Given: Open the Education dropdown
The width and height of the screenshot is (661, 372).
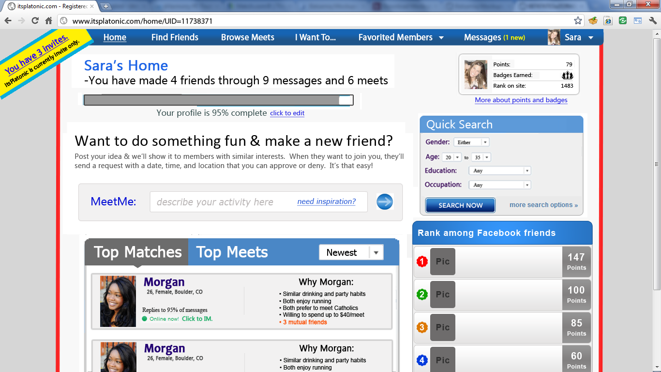Looking at the screenshot, I should pos(500,170).
